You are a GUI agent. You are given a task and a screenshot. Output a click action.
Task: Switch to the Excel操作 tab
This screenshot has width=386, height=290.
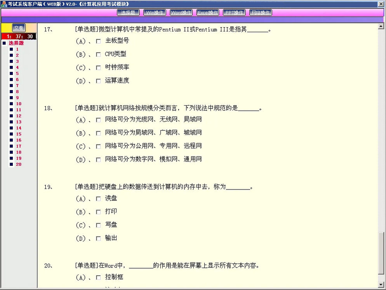(208, 12)
